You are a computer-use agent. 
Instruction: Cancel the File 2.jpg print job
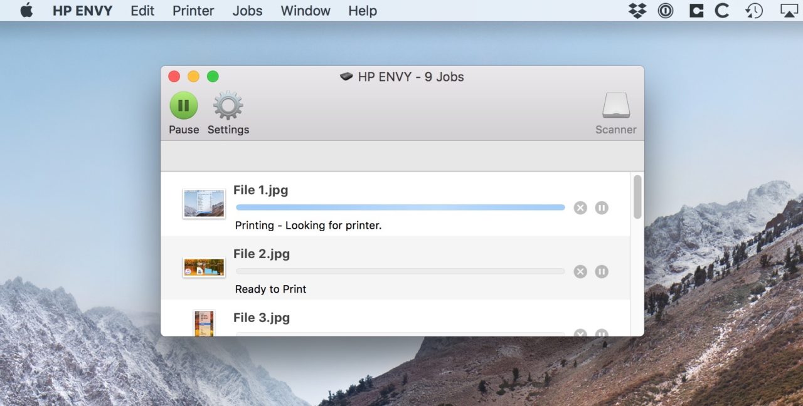point(580,271)
